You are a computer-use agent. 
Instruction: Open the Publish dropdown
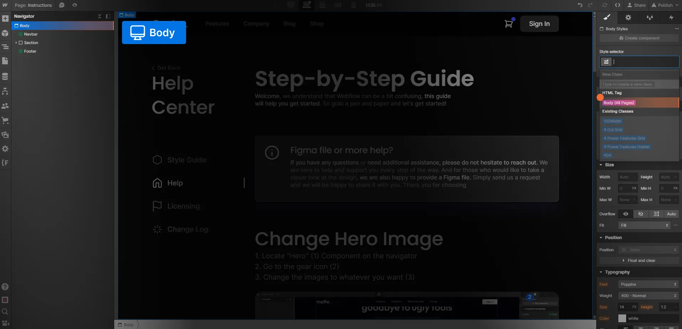coord(665,5)
